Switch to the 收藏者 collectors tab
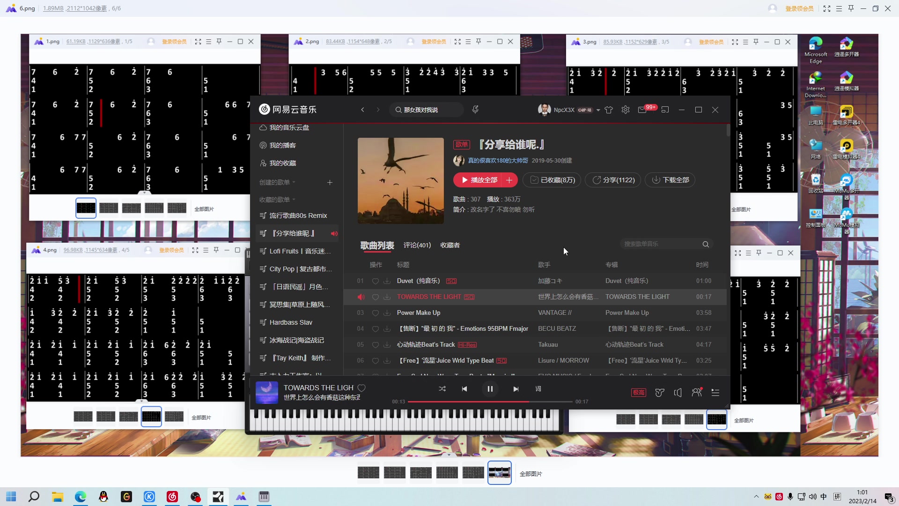 coord(449,245)
